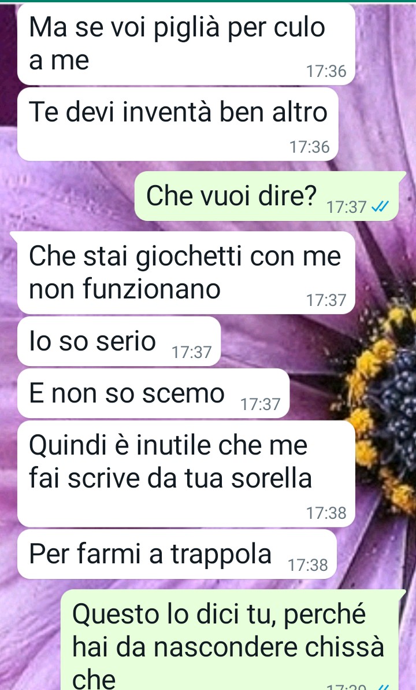Tap the 17:36 timestamp under "Te devi inventà ben altro"

pyautogui.click(x=309, y=147)
